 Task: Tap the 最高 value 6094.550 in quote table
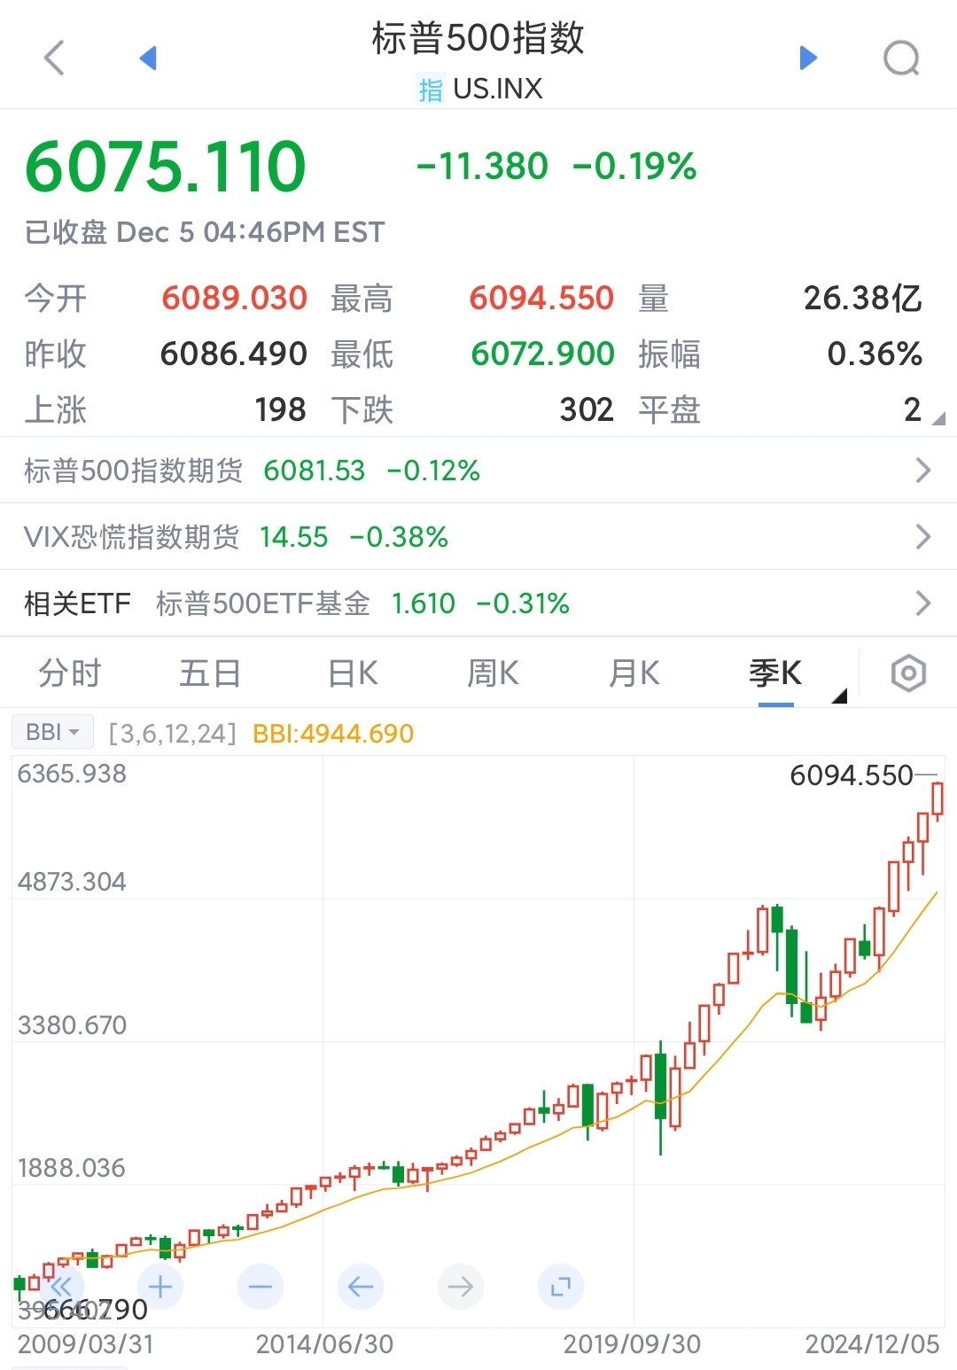[541, 298]
